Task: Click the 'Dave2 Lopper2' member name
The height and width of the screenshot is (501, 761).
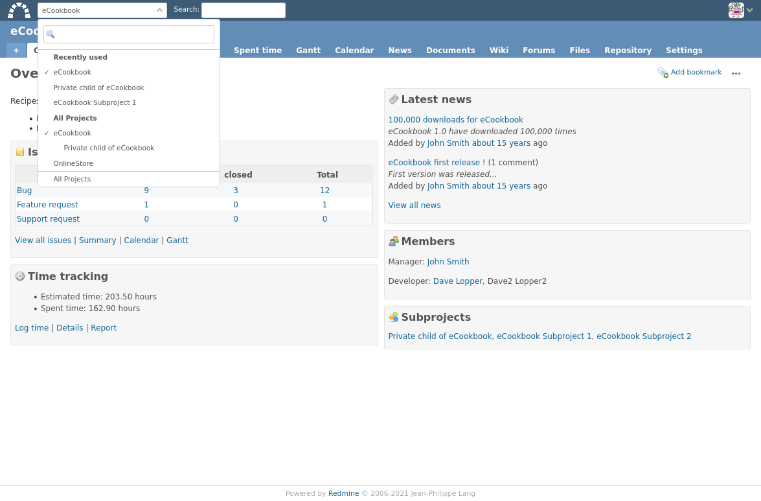Action: click(x=517, y=281)
